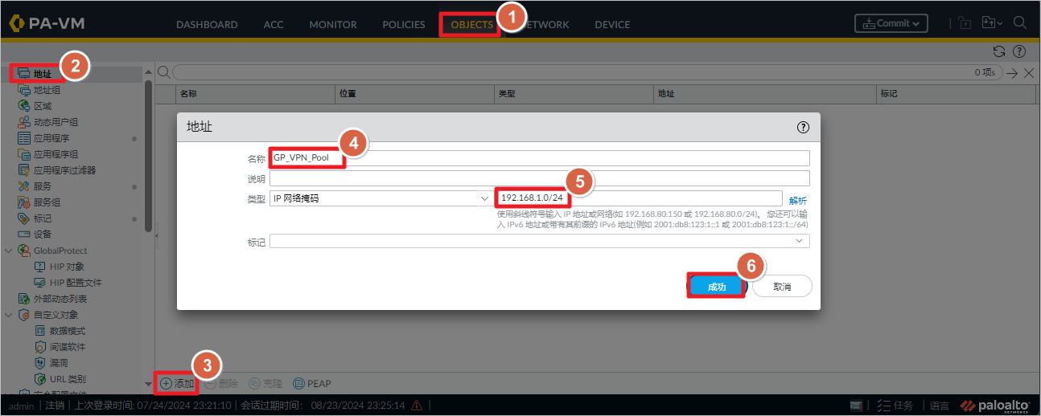This screenshot has height=416, width=1041.
Task: Click the PEAP button
Action: tap(312, 384)
